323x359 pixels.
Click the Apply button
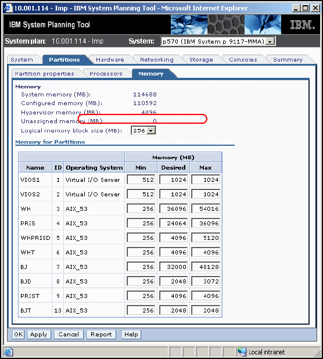pyautogui.click(x=38, y=334)
